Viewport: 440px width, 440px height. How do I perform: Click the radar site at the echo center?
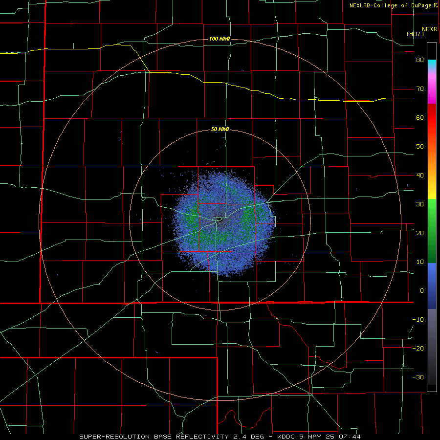[x=220, y=220]
